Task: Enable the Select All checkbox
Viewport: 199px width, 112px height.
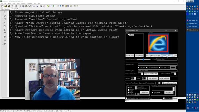Action: pos(153,93)
